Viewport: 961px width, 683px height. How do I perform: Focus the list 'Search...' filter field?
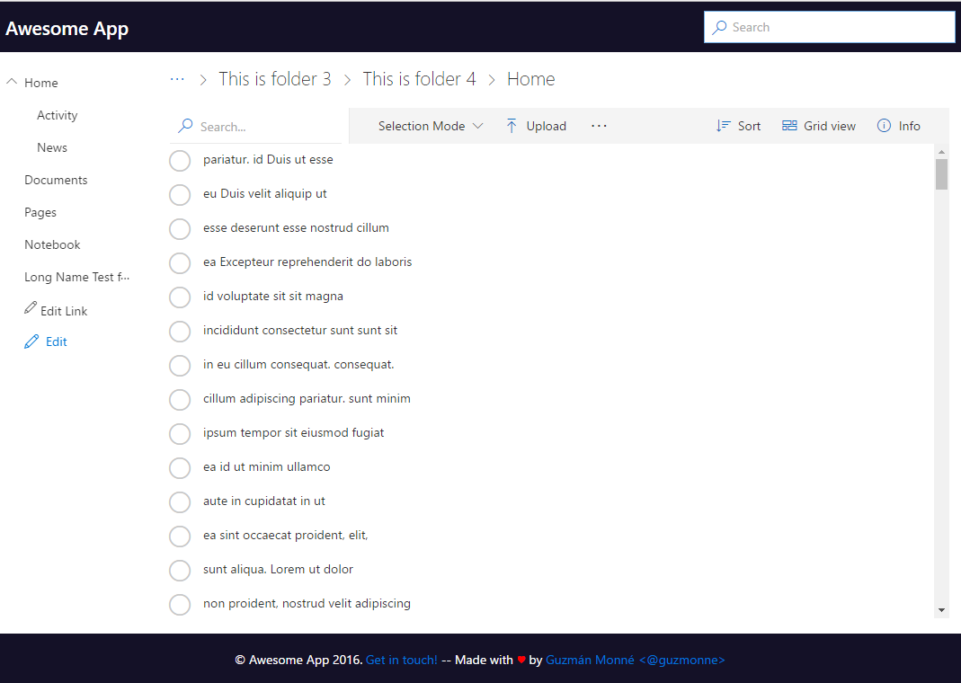[x=256, y=126]
